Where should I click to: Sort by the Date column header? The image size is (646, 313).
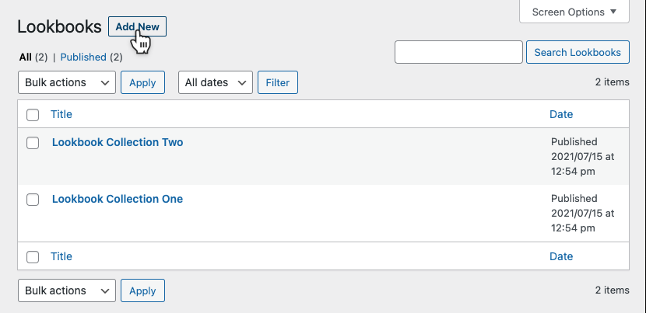pyautogui.click(x=561, y=114)
